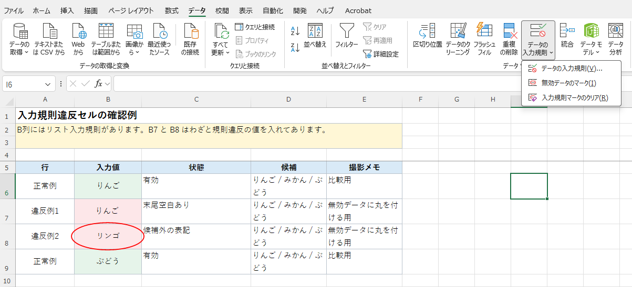Select cell B8 containing リンゴ
This screenshot has width=632, height=287.
pyautogui.click(x=108, y=236)
